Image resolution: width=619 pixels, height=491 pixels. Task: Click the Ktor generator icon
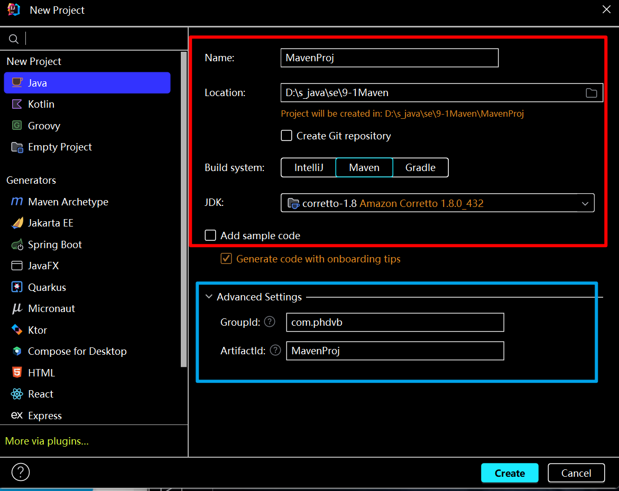pos(17,329)
